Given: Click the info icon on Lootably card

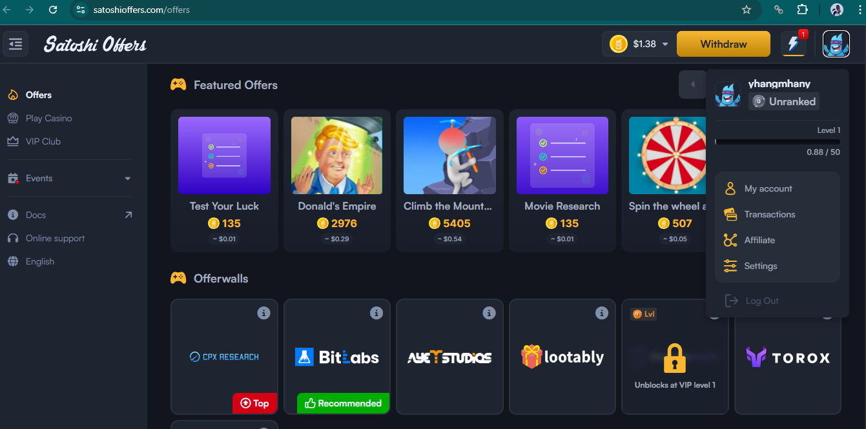Looking at the screenshot, I should (602, 313).
